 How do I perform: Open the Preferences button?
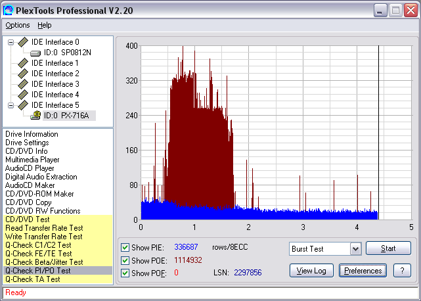click(363, 271)
